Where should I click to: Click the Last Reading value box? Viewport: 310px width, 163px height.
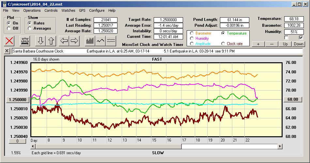(106, 25)
